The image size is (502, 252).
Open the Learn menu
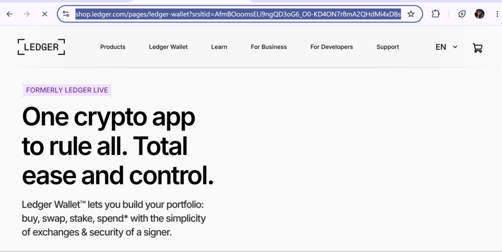219,47
